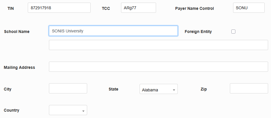
Task: Click the School Name label
Action: click(17, 32)
